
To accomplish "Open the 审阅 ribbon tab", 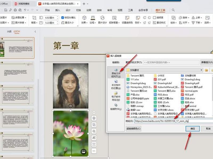I will pyautogui.click(x=110, y=10).
